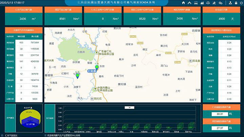
Task: Click the instant flow cell 50
Action: [x=21, y=80]
